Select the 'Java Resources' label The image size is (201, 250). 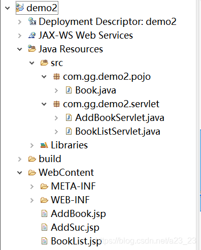[71, 49]
